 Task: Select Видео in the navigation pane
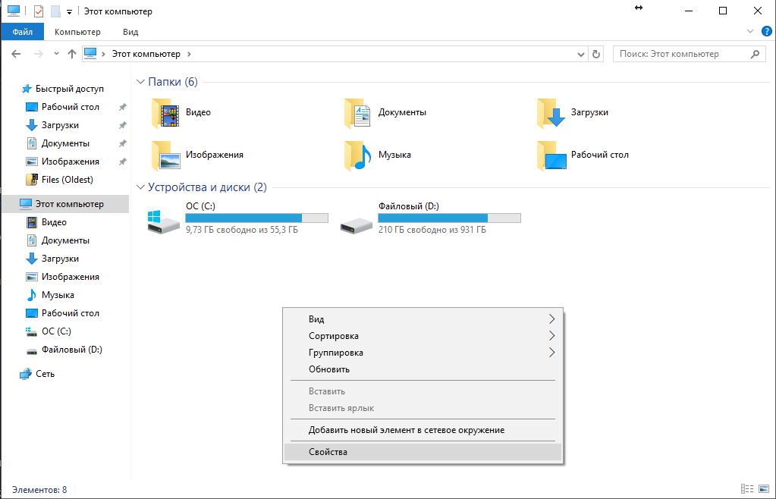click(46, 222)
